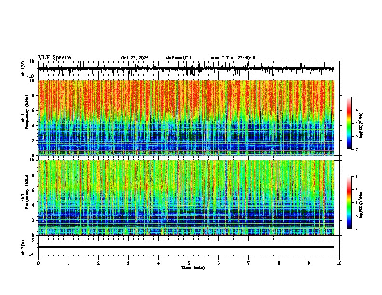The width and height of the screenshot is (382, 295).
Task: Click time axis tick label 3
Action: [128, 263]
